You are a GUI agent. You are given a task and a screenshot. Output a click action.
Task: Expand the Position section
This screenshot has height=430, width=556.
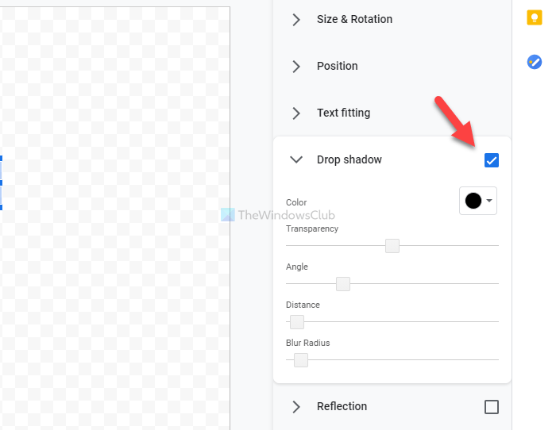tap(296, 67)
